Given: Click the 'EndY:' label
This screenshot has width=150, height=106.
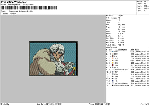Looking at the screenshot, I should point(108,36).
